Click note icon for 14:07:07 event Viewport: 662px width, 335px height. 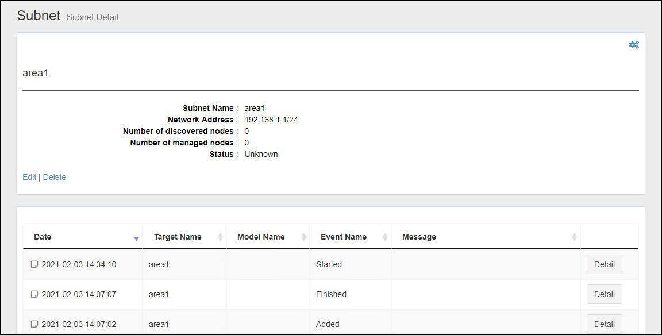[x=34, y=294]
